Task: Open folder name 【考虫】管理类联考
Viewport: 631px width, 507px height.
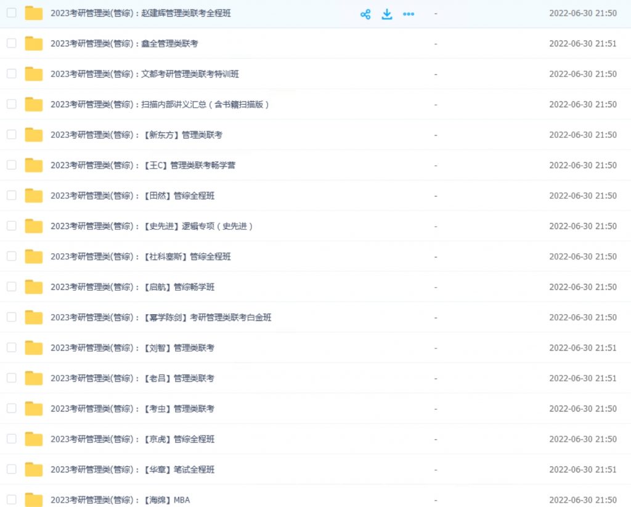Action: click(x=132, y=408)
